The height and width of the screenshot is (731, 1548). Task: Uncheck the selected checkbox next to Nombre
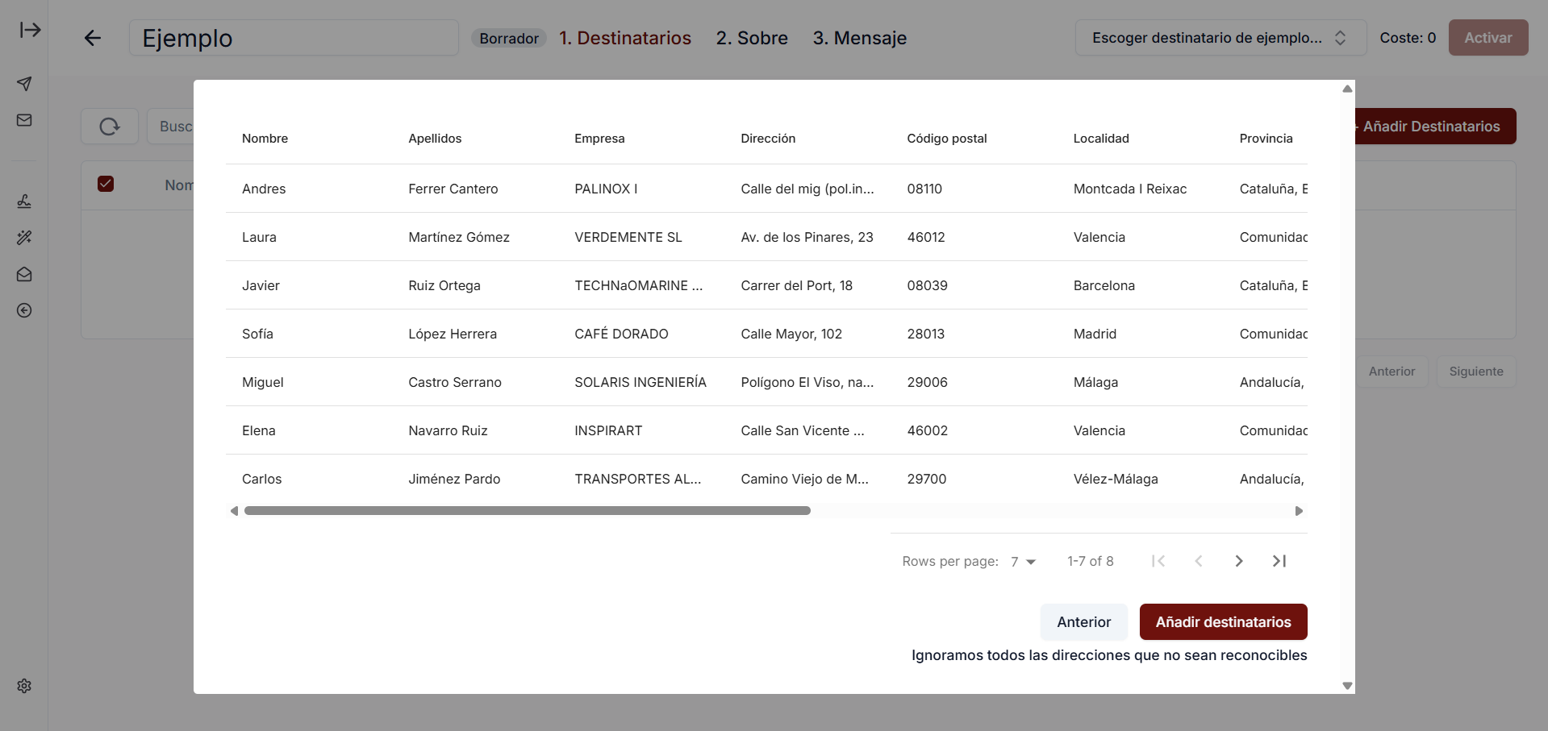point(106,184)
